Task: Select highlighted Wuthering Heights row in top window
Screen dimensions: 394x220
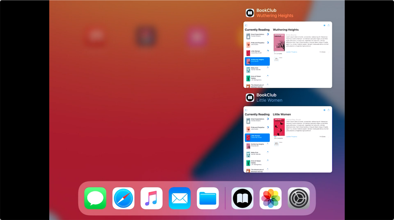Action: point(257,61)
